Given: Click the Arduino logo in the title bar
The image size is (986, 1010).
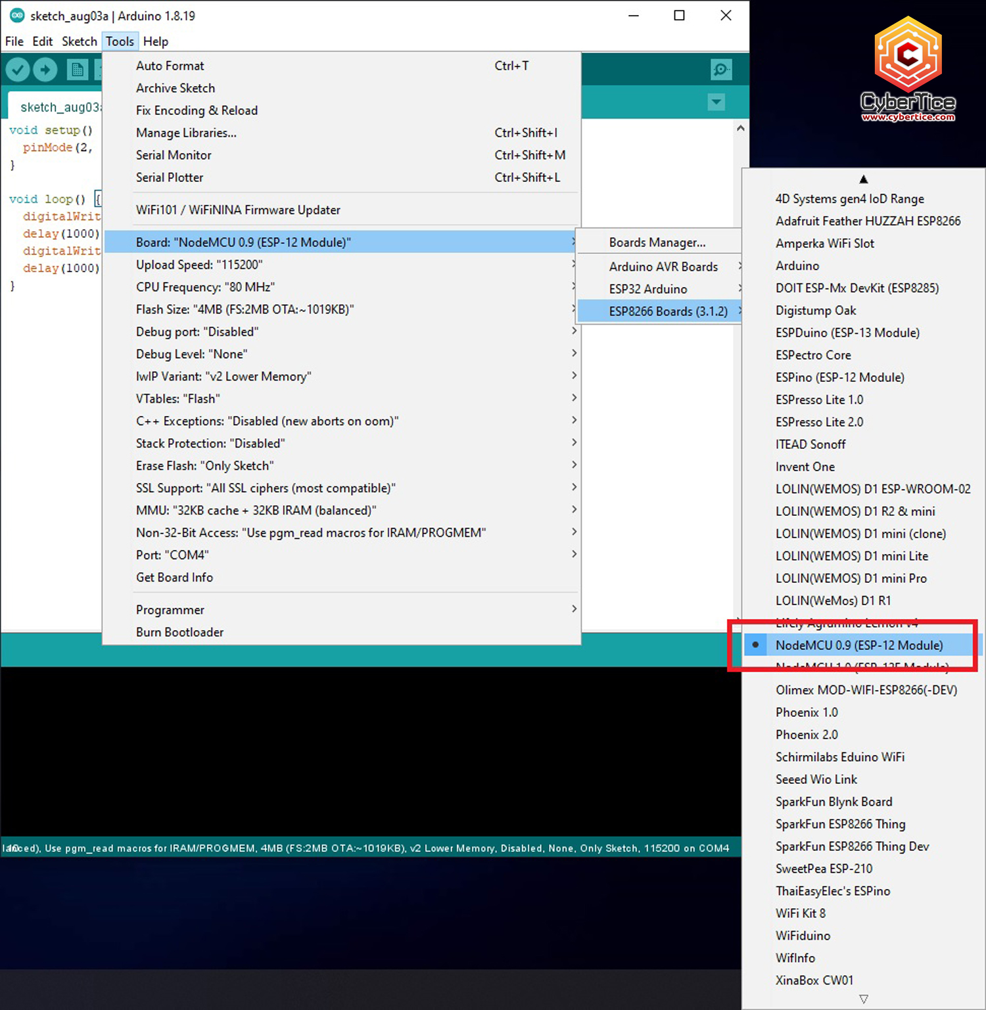Looking at the screenshot, I should tap(16, 14).
